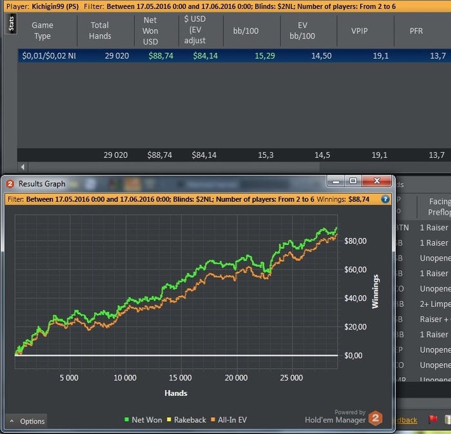
Task: Minimize the Results Graph window
Action: coord(336,181)
